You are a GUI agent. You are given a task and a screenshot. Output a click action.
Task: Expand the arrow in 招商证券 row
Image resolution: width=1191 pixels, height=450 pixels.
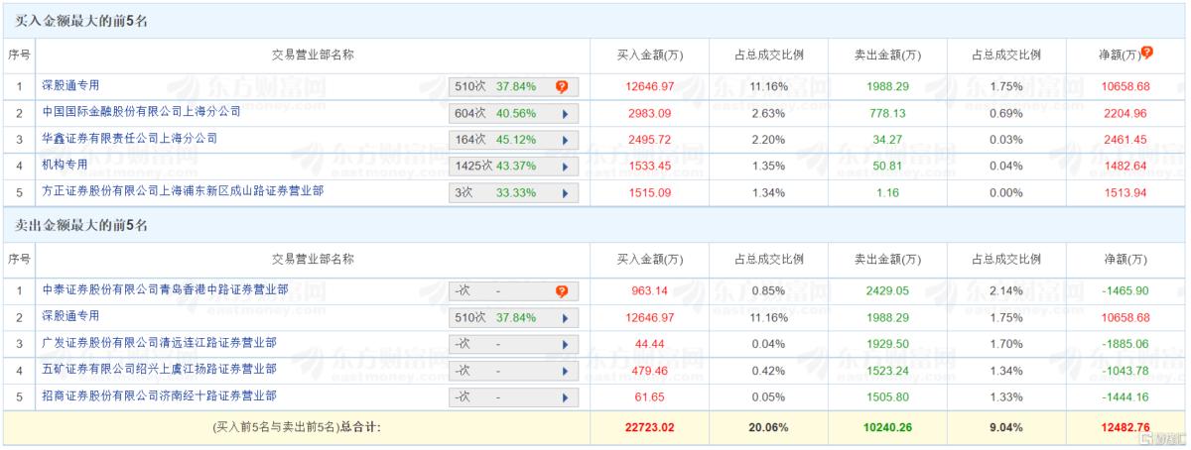point(565,396)
